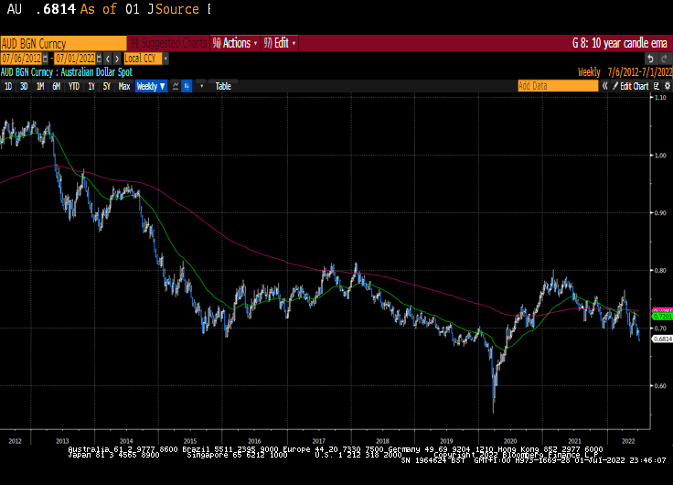Click the 0.60 y-axis label
This screenshot has width=673, height=485.
coord(660,386)
